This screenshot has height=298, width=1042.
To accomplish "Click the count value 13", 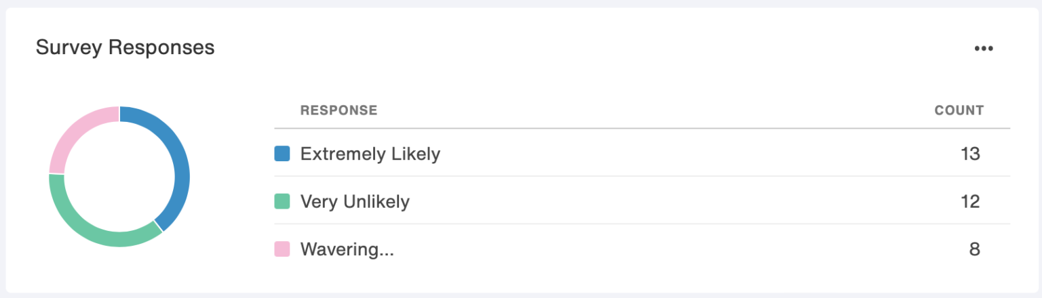I will [x=970, y=154].
